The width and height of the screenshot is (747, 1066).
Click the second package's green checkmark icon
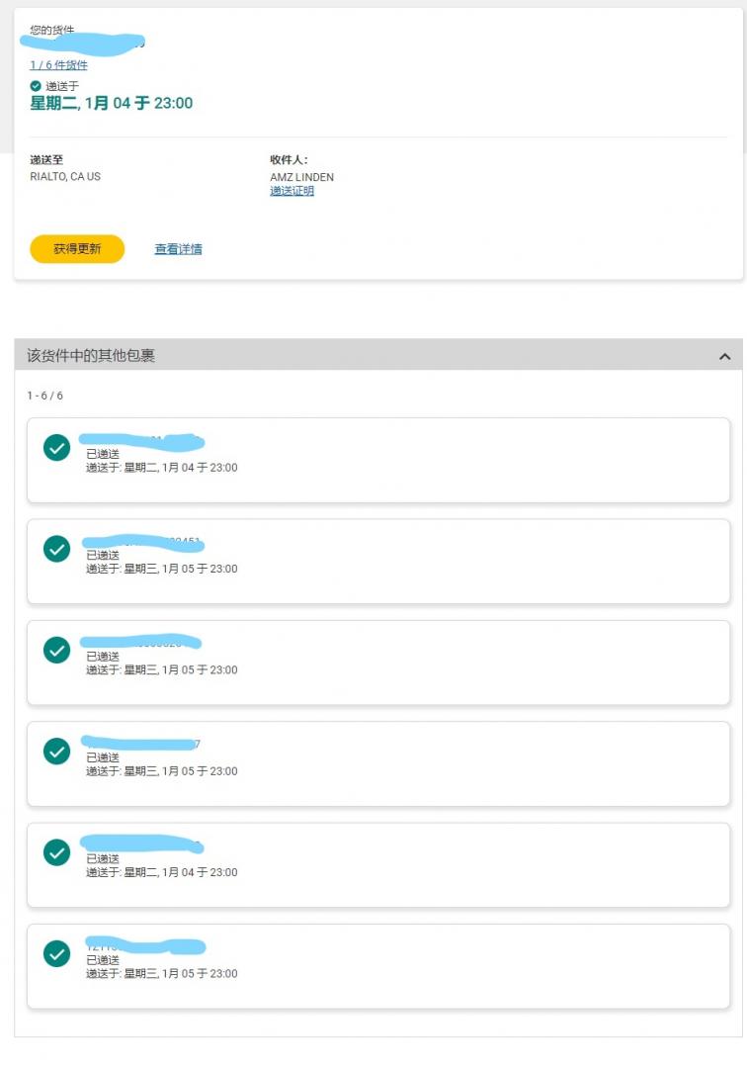tap(56, 550)
